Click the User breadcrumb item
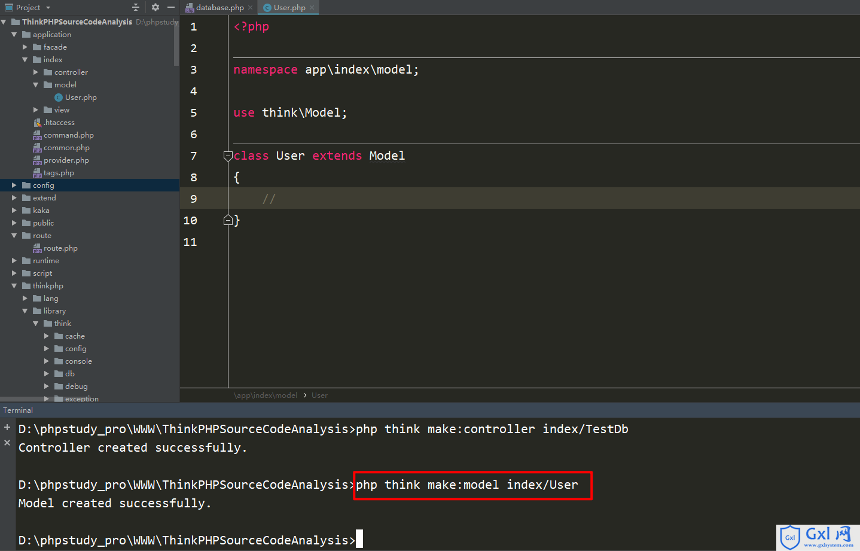The height and width of the screenshot is (551, 860). (319, 395)
